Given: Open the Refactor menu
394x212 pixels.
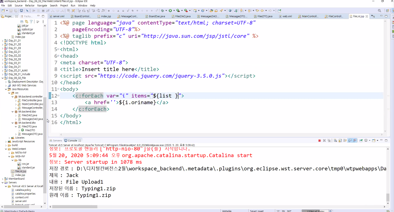Looking at the screenshot, I should [29, 5].
